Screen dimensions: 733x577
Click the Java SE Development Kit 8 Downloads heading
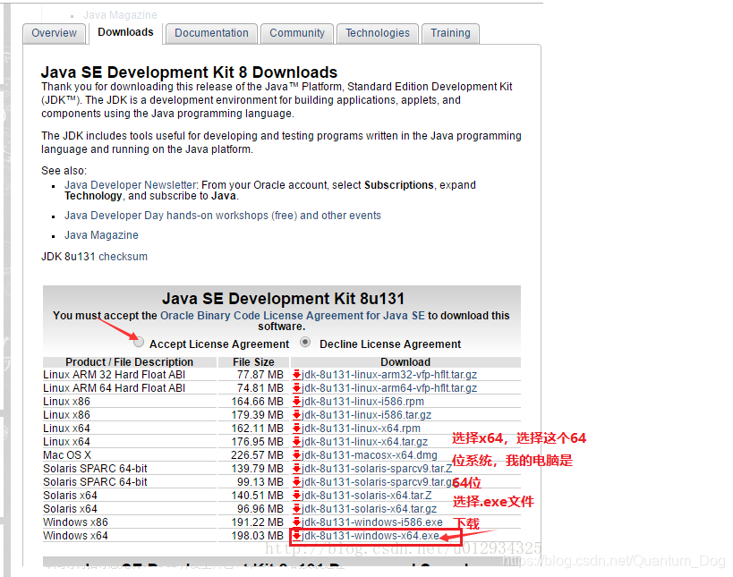189,72
